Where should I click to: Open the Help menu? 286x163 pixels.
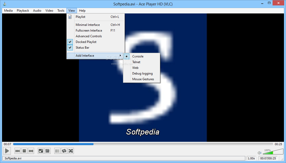tap(82, 11)
